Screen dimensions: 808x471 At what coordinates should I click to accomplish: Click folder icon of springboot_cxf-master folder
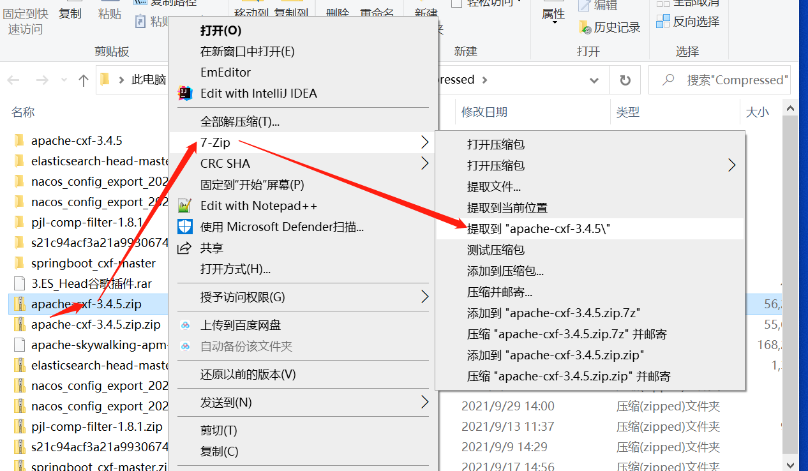[x=19, y=263]
